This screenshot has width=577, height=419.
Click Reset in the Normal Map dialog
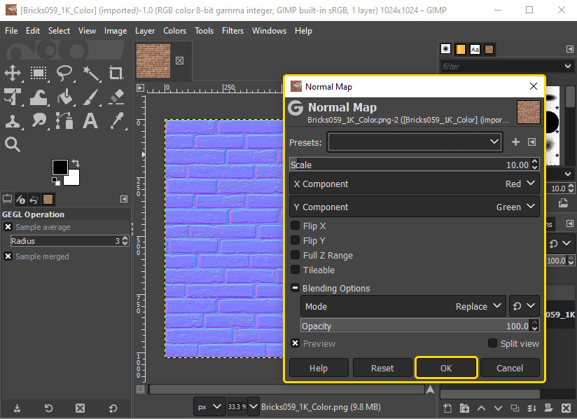(x=382, y=368)
